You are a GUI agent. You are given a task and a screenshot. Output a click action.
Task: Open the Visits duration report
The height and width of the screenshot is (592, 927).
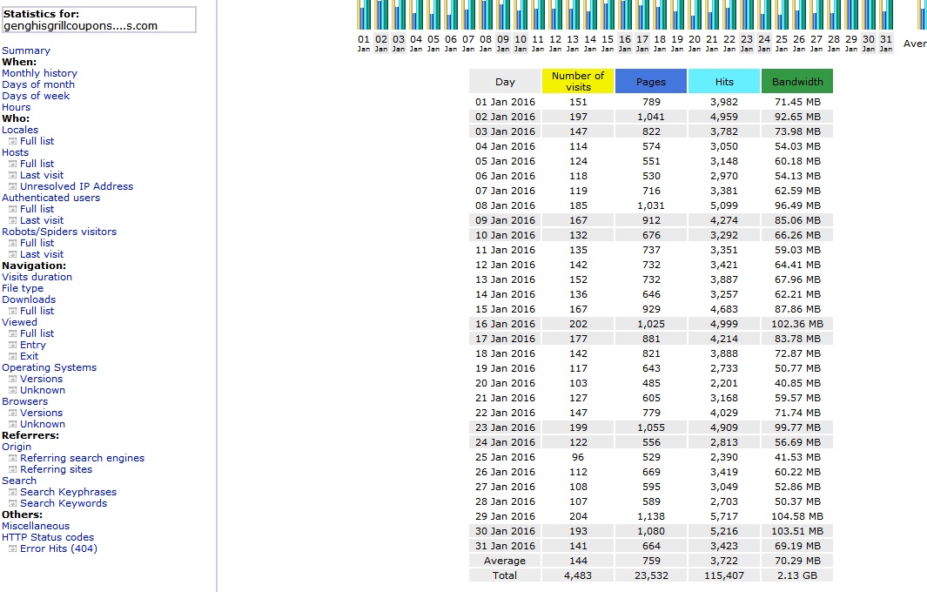click(37, 277)
